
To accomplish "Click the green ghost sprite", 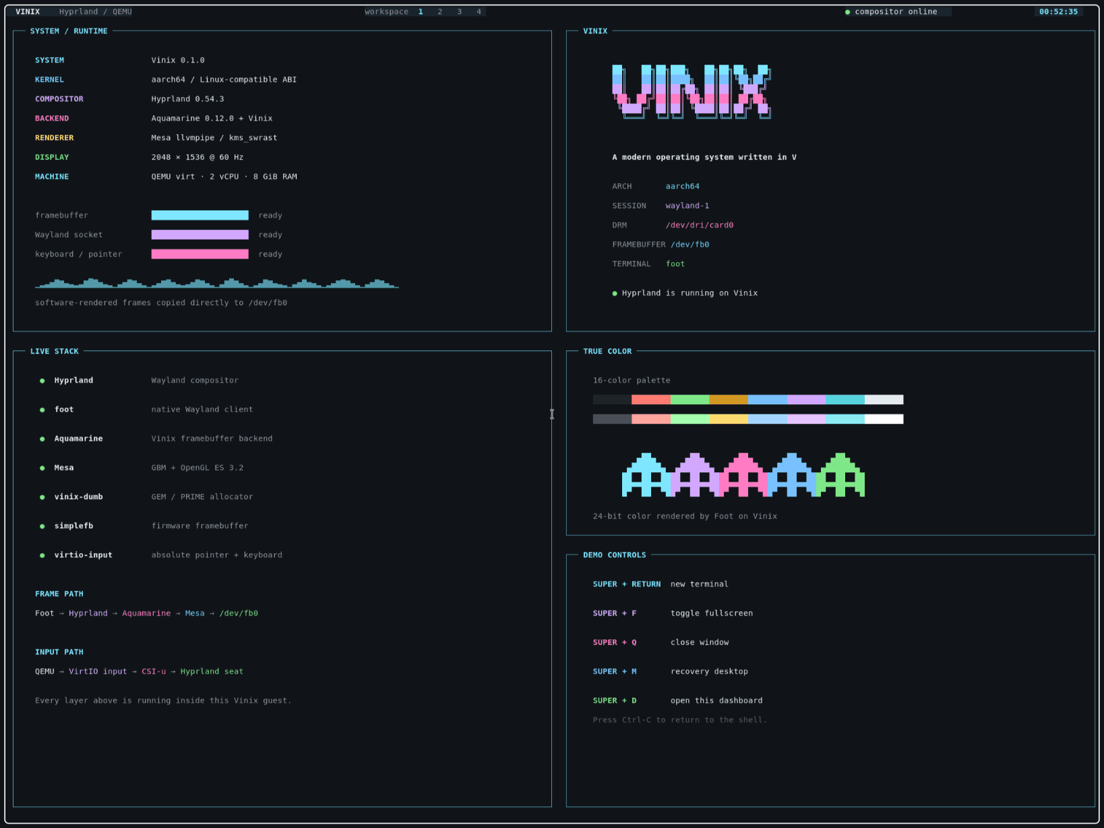I will click(840, 475).
